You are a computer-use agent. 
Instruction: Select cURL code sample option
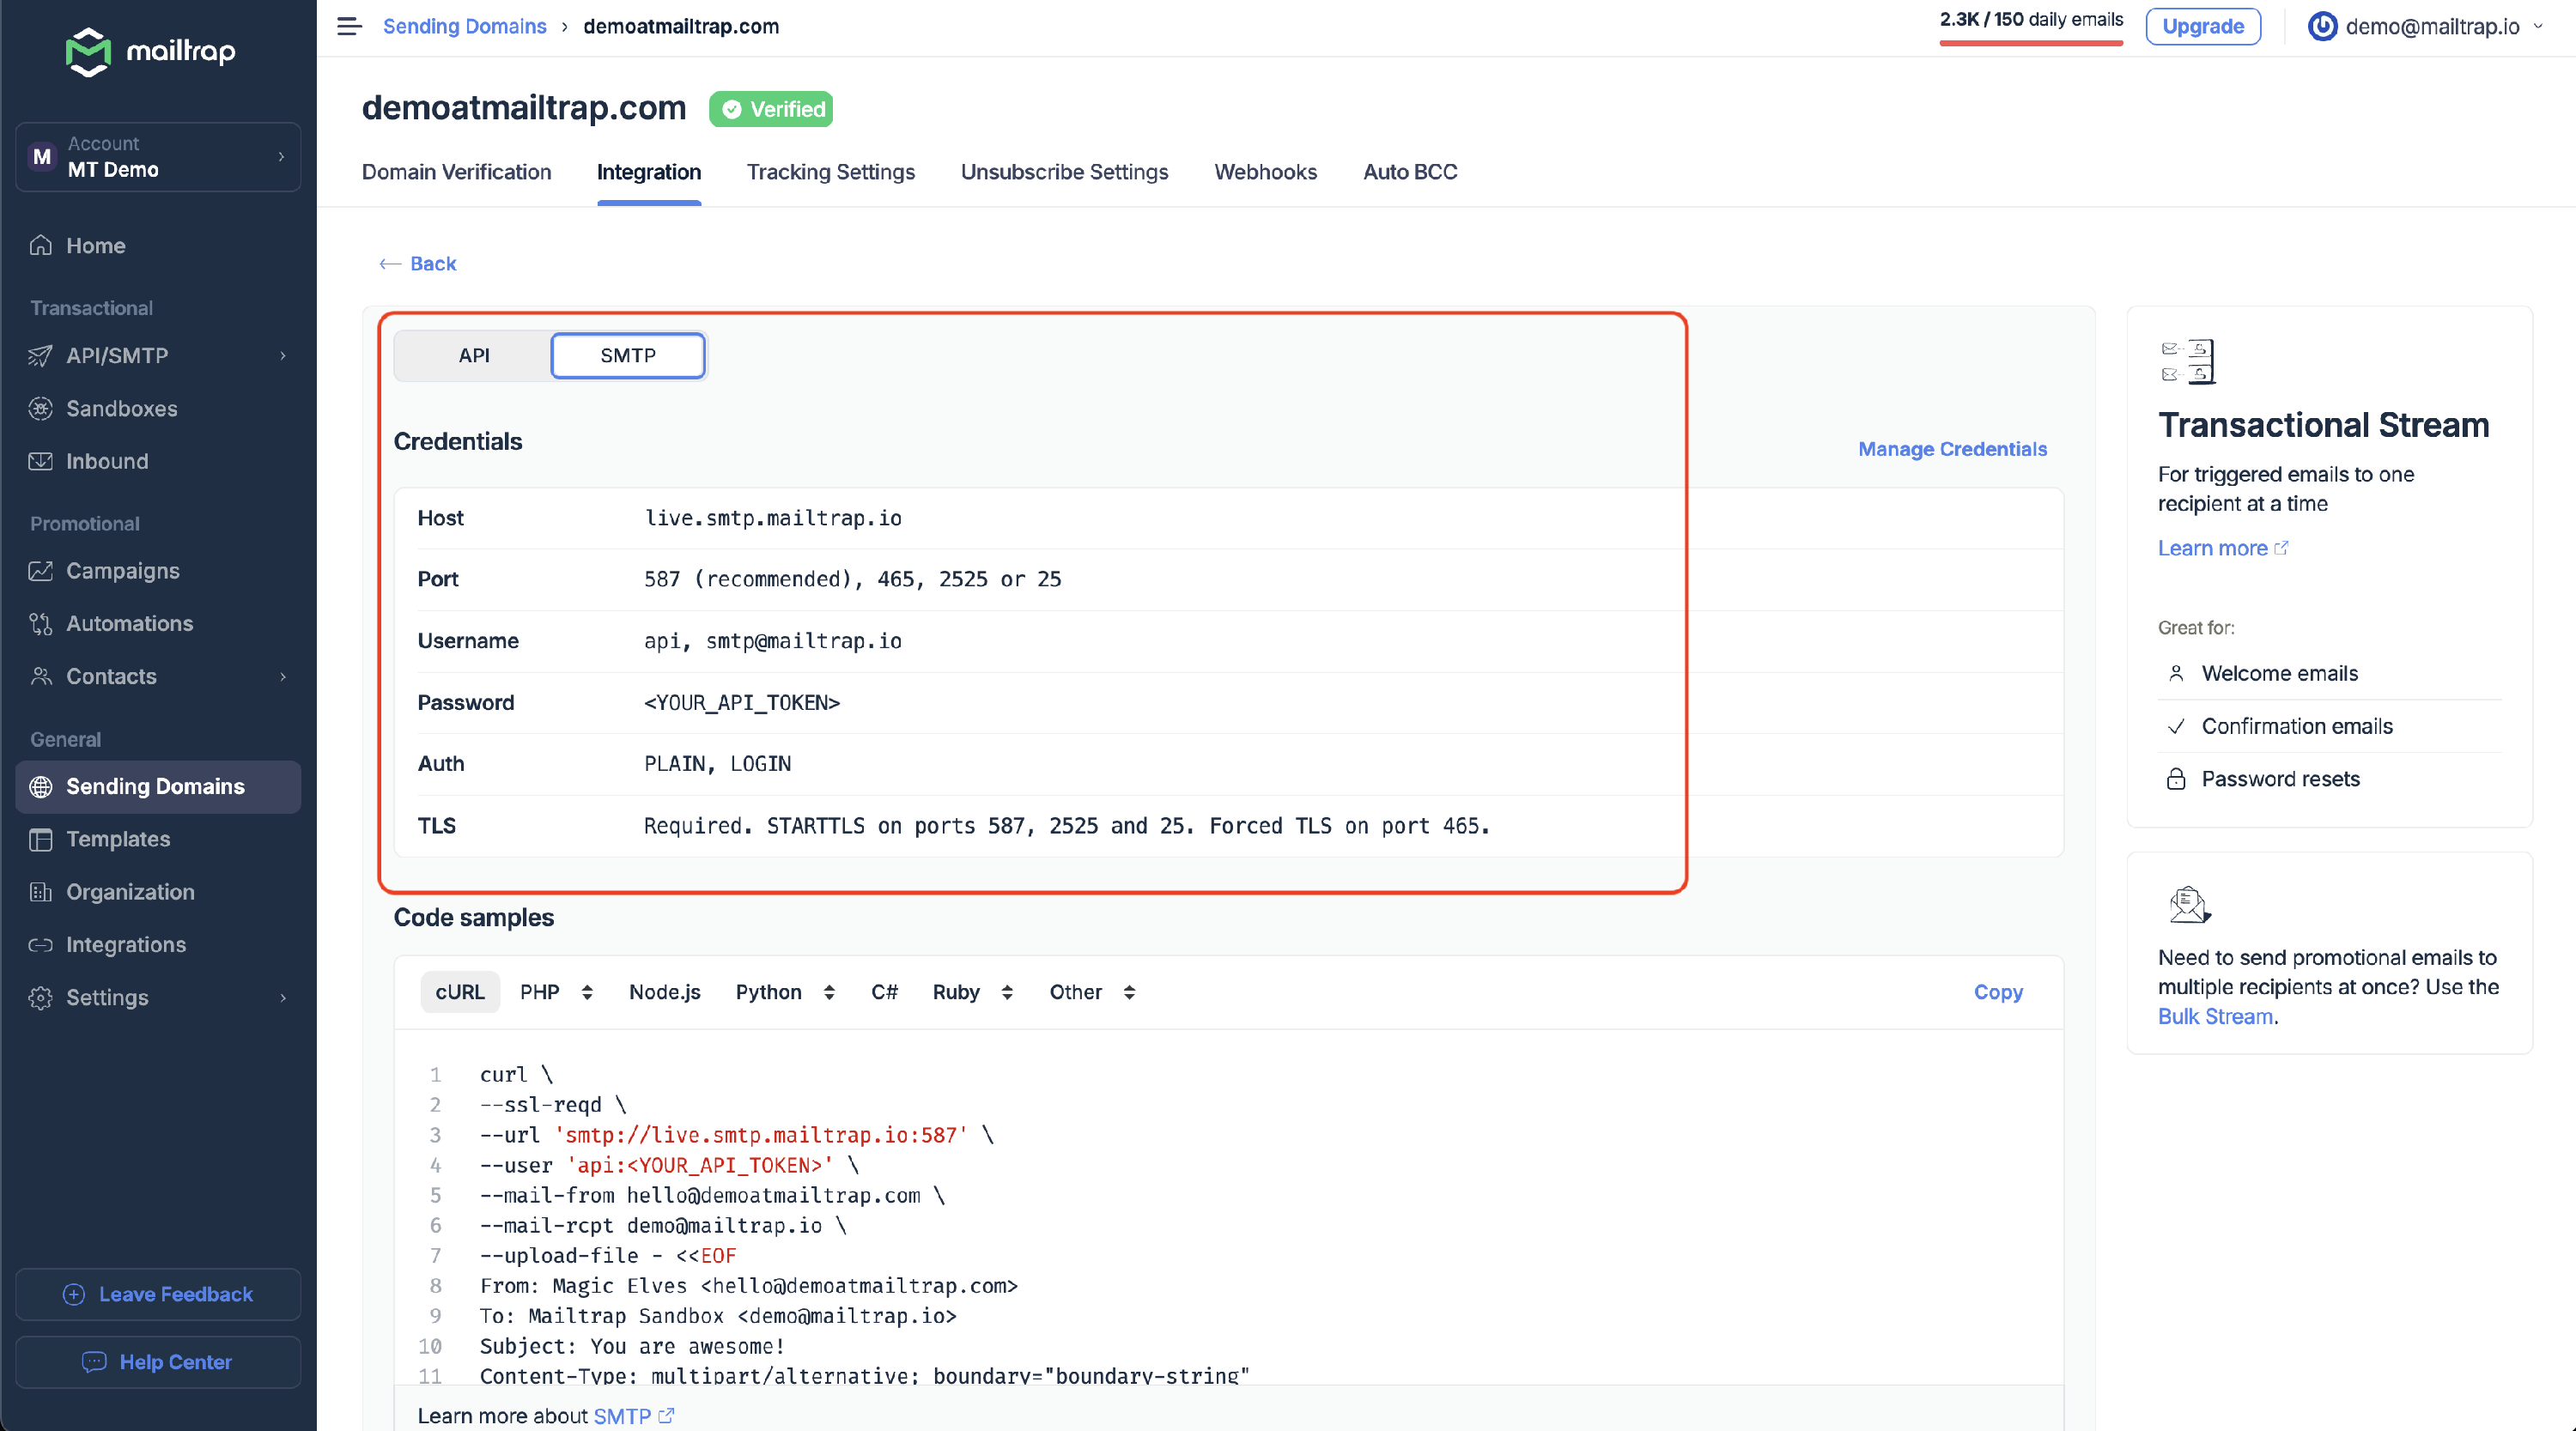tap(459, 992)
